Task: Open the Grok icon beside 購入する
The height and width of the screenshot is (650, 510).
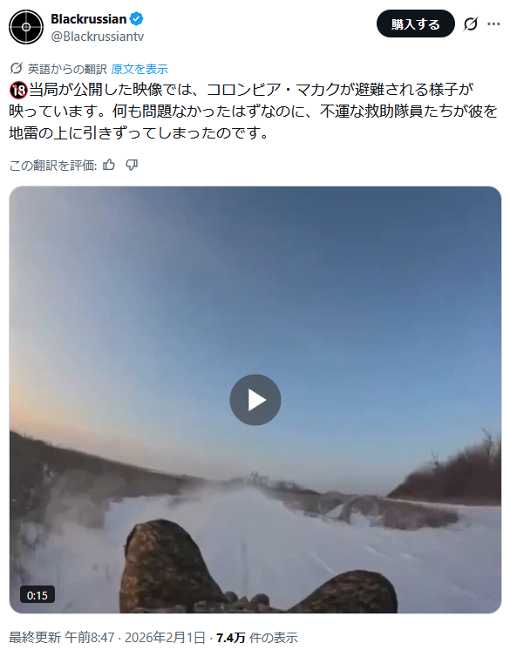Action: (x=471, y=24)
